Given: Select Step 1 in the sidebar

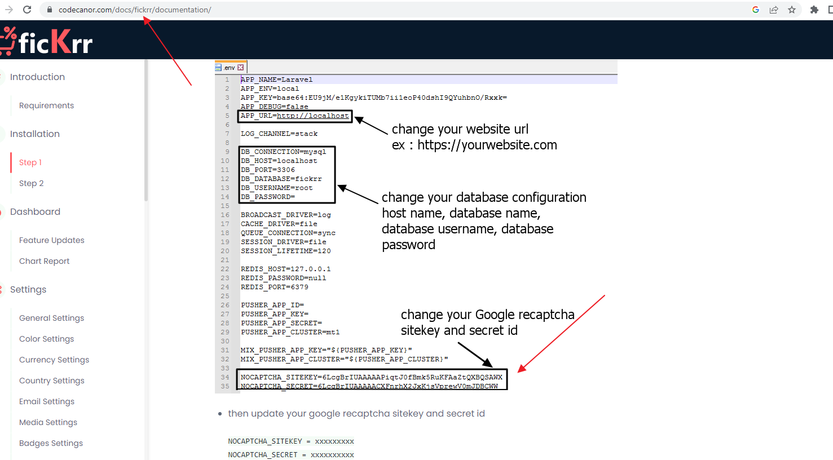Looking at the screenshot, I should coord(30,162).
